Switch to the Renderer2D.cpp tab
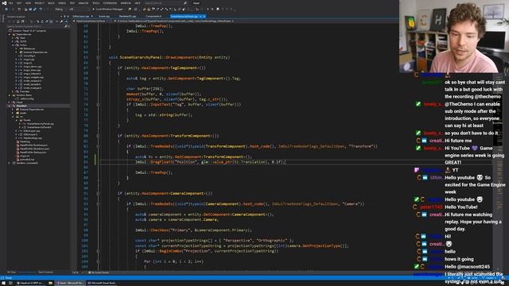The width and height of the screenshot is (509, 286). point(127,16)
